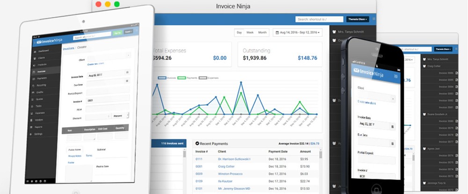Open invoice 0111 in Recent Payments

pyautogui.click(x=198, y=159)
